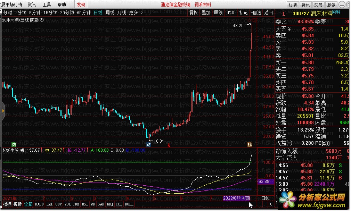Select the 60分钟 period
351x211 pixels.
coord(83,13)
